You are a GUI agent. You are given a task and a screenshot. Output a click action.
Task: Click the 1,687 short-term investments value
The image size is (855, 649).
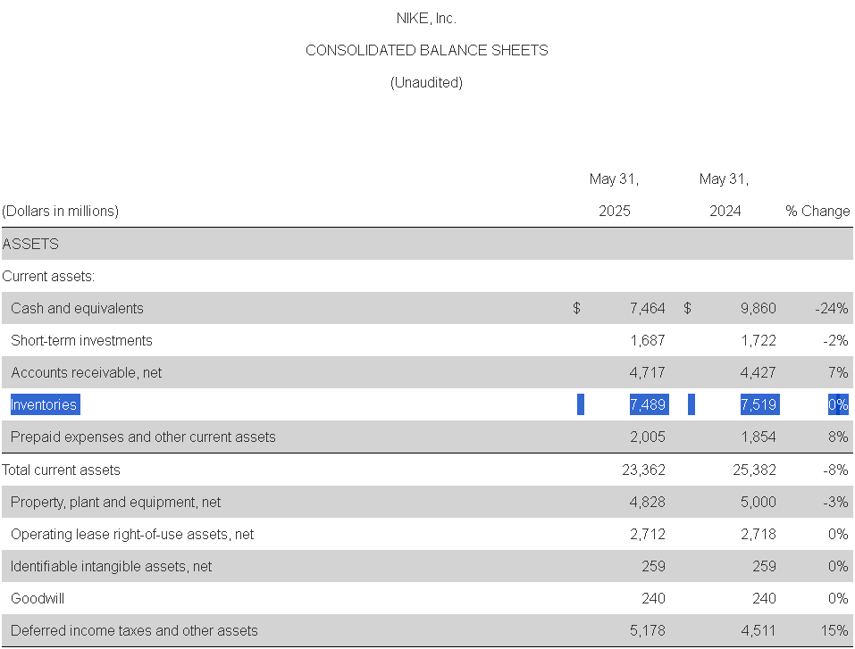[647, 341]
